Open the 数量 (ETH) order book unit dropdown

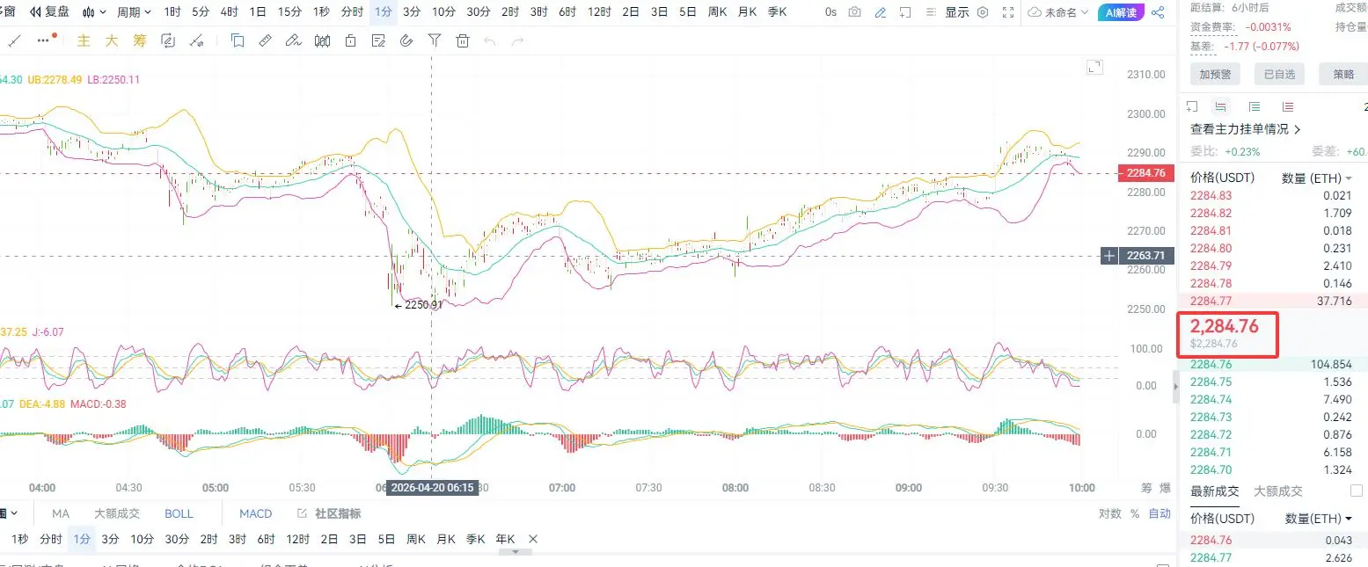pyautogui.click(x=1317, y=178)
